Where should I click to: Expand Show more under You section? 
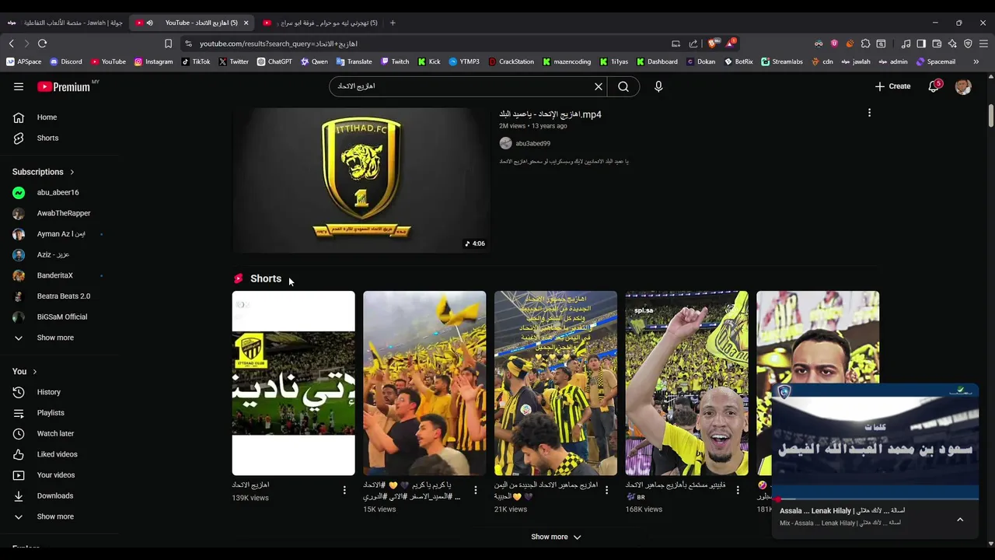55,516
